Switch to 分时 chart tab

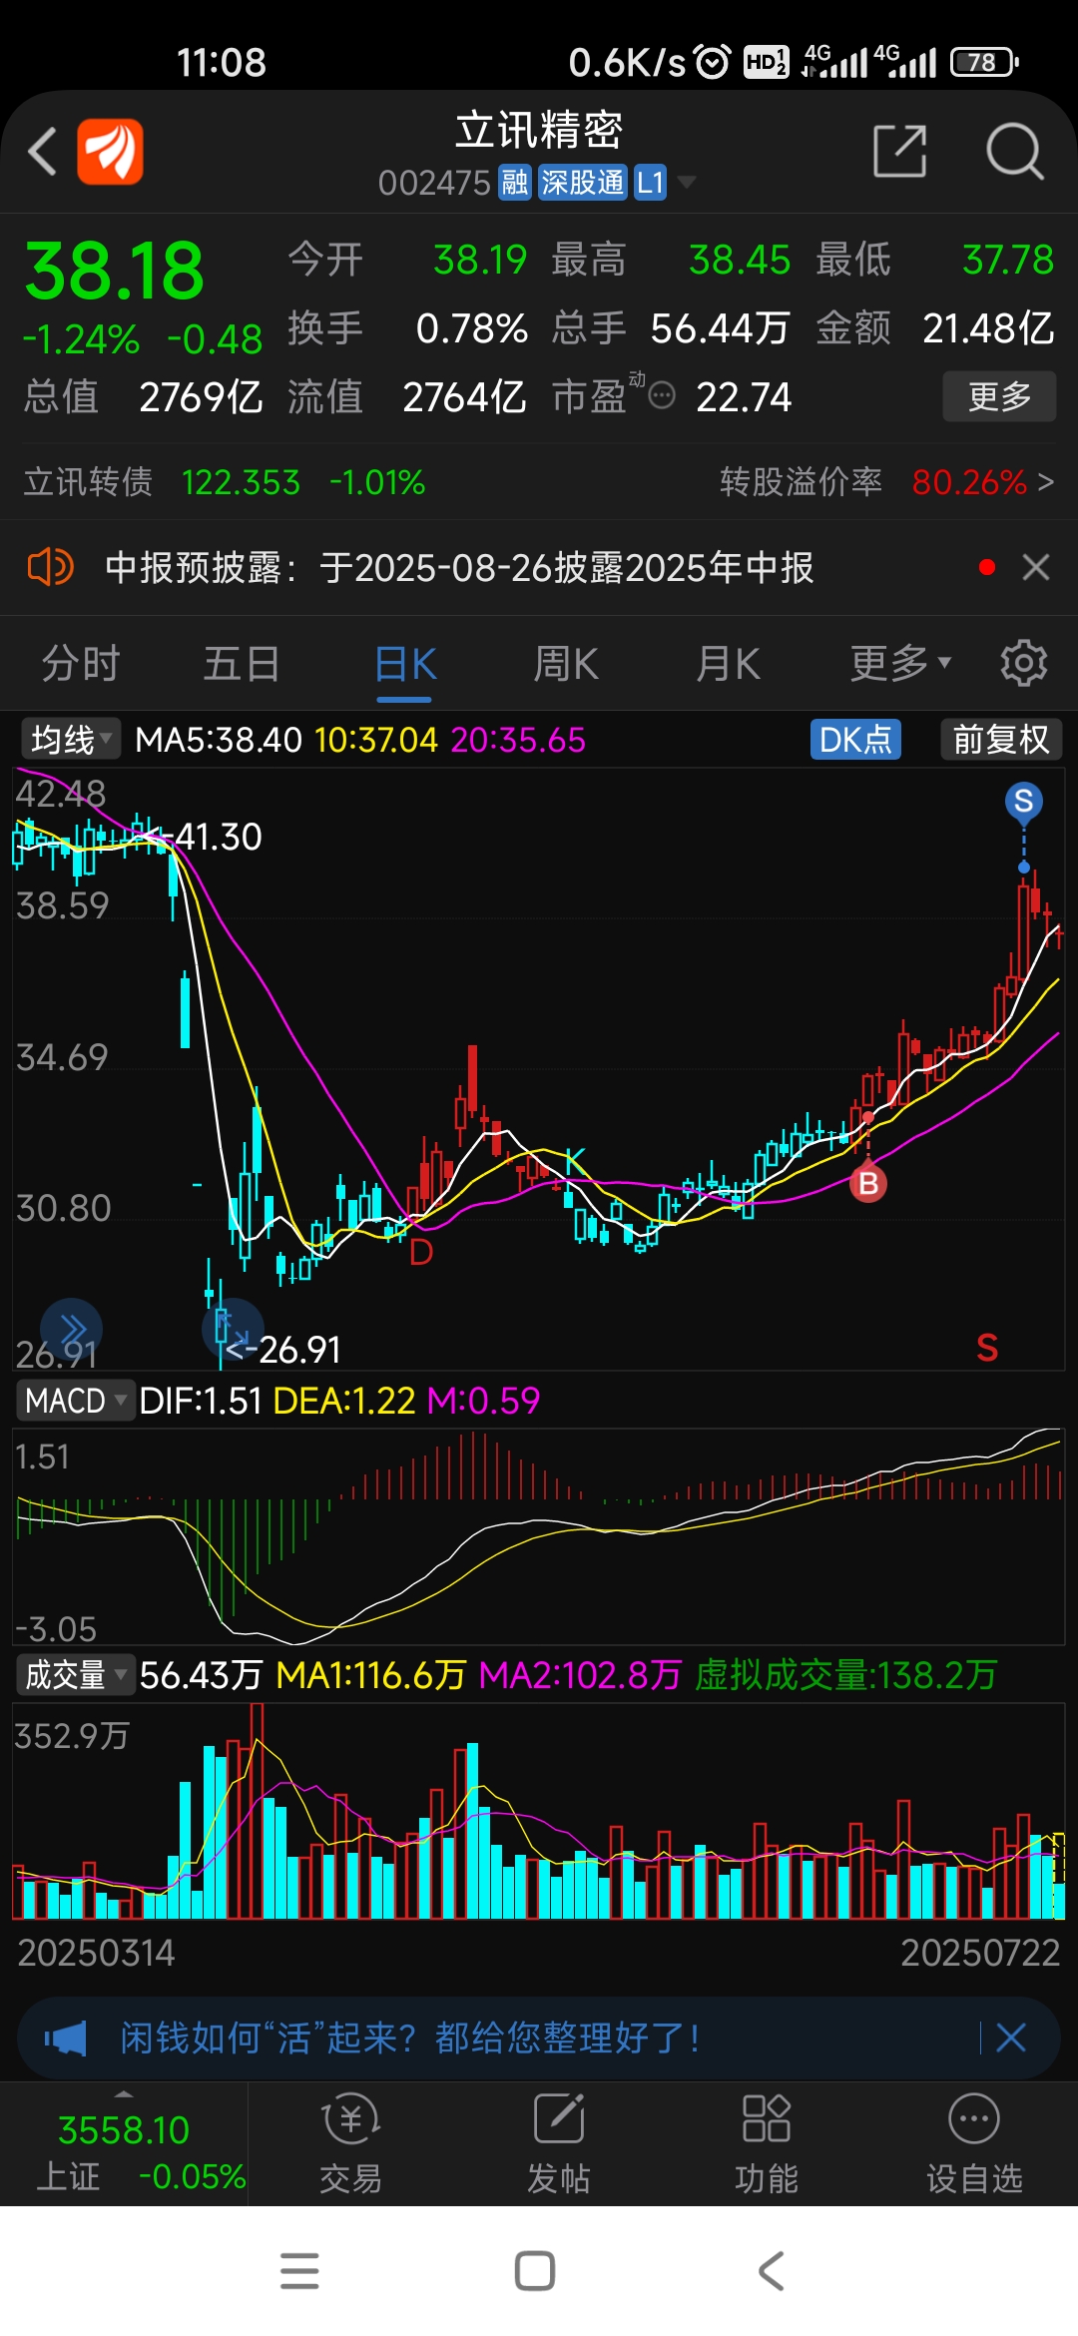(81, 663)
